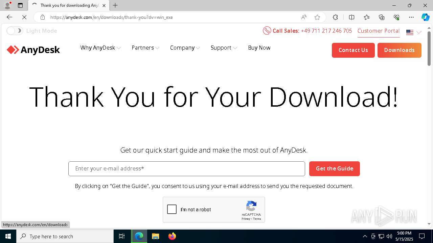Click the Edge taskbar icon
Image resolution: width=433 pixels, height=243 pixels.
[x=139, y=236]
